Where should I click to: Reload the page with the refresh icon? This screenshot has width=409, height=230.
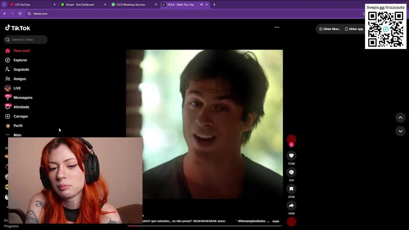pyautogui.click(x=20, y=13)
